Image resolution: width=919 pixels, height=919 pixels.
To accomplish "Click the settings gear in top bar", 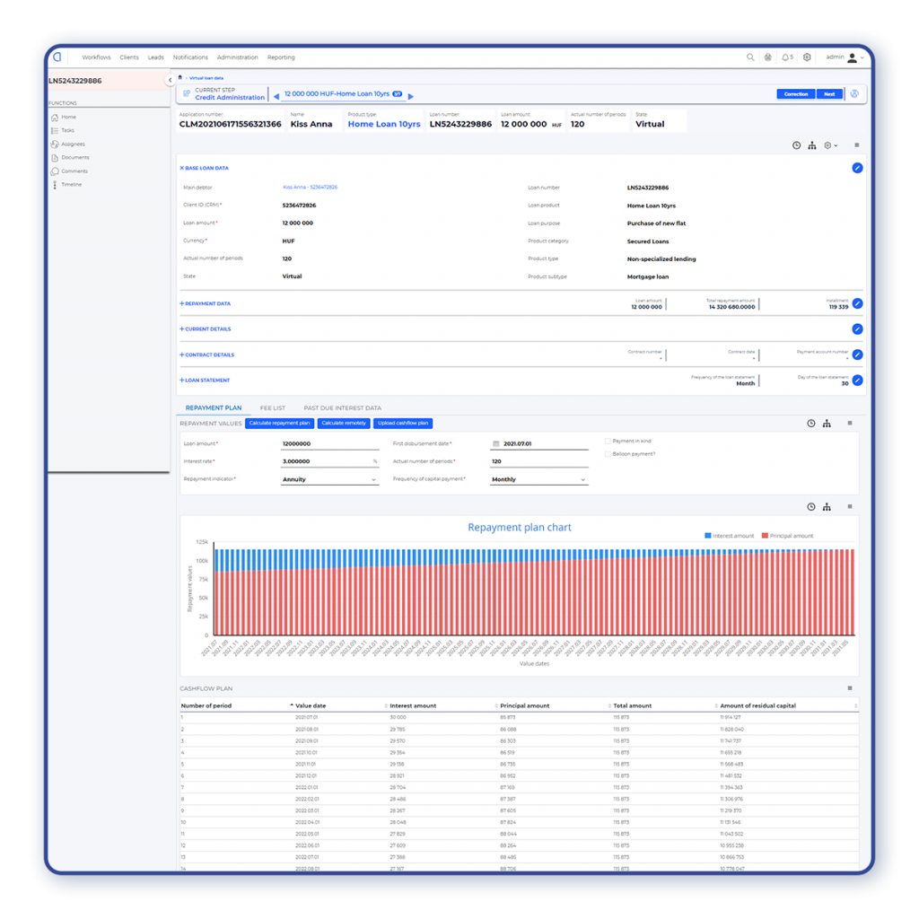I will 807,57.
